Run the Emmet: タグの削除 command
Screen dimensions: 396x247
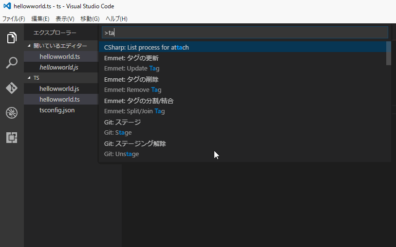coord(243,85)
